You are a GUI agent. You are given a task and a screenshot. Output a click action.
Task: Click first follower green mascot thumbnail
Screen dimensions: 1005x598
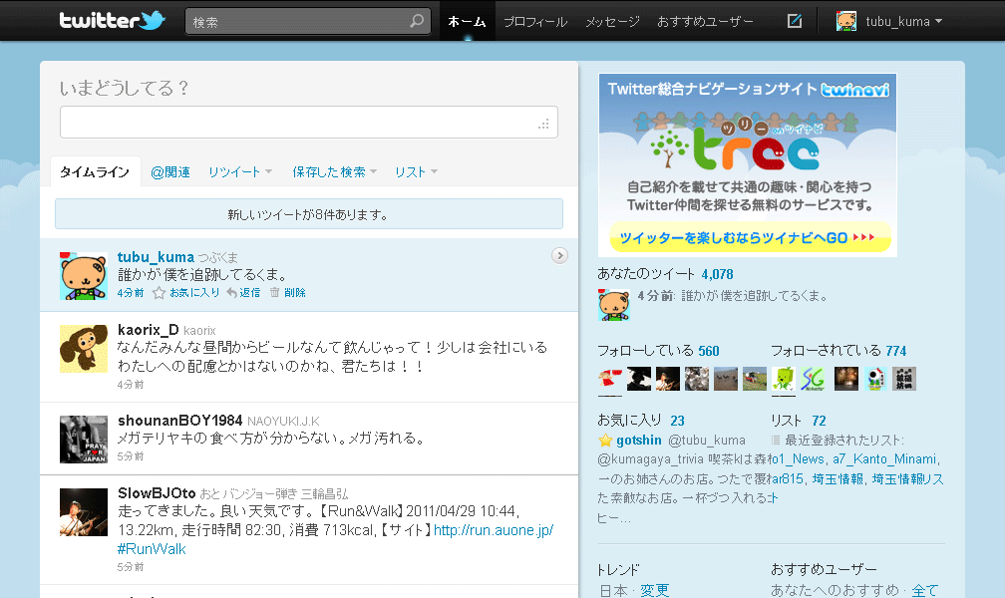click(x=784, y=379)
